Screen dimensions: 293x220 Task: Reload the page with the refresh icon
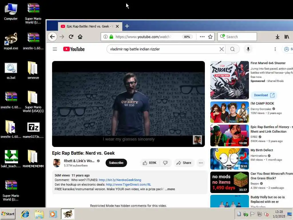[71, 37]
